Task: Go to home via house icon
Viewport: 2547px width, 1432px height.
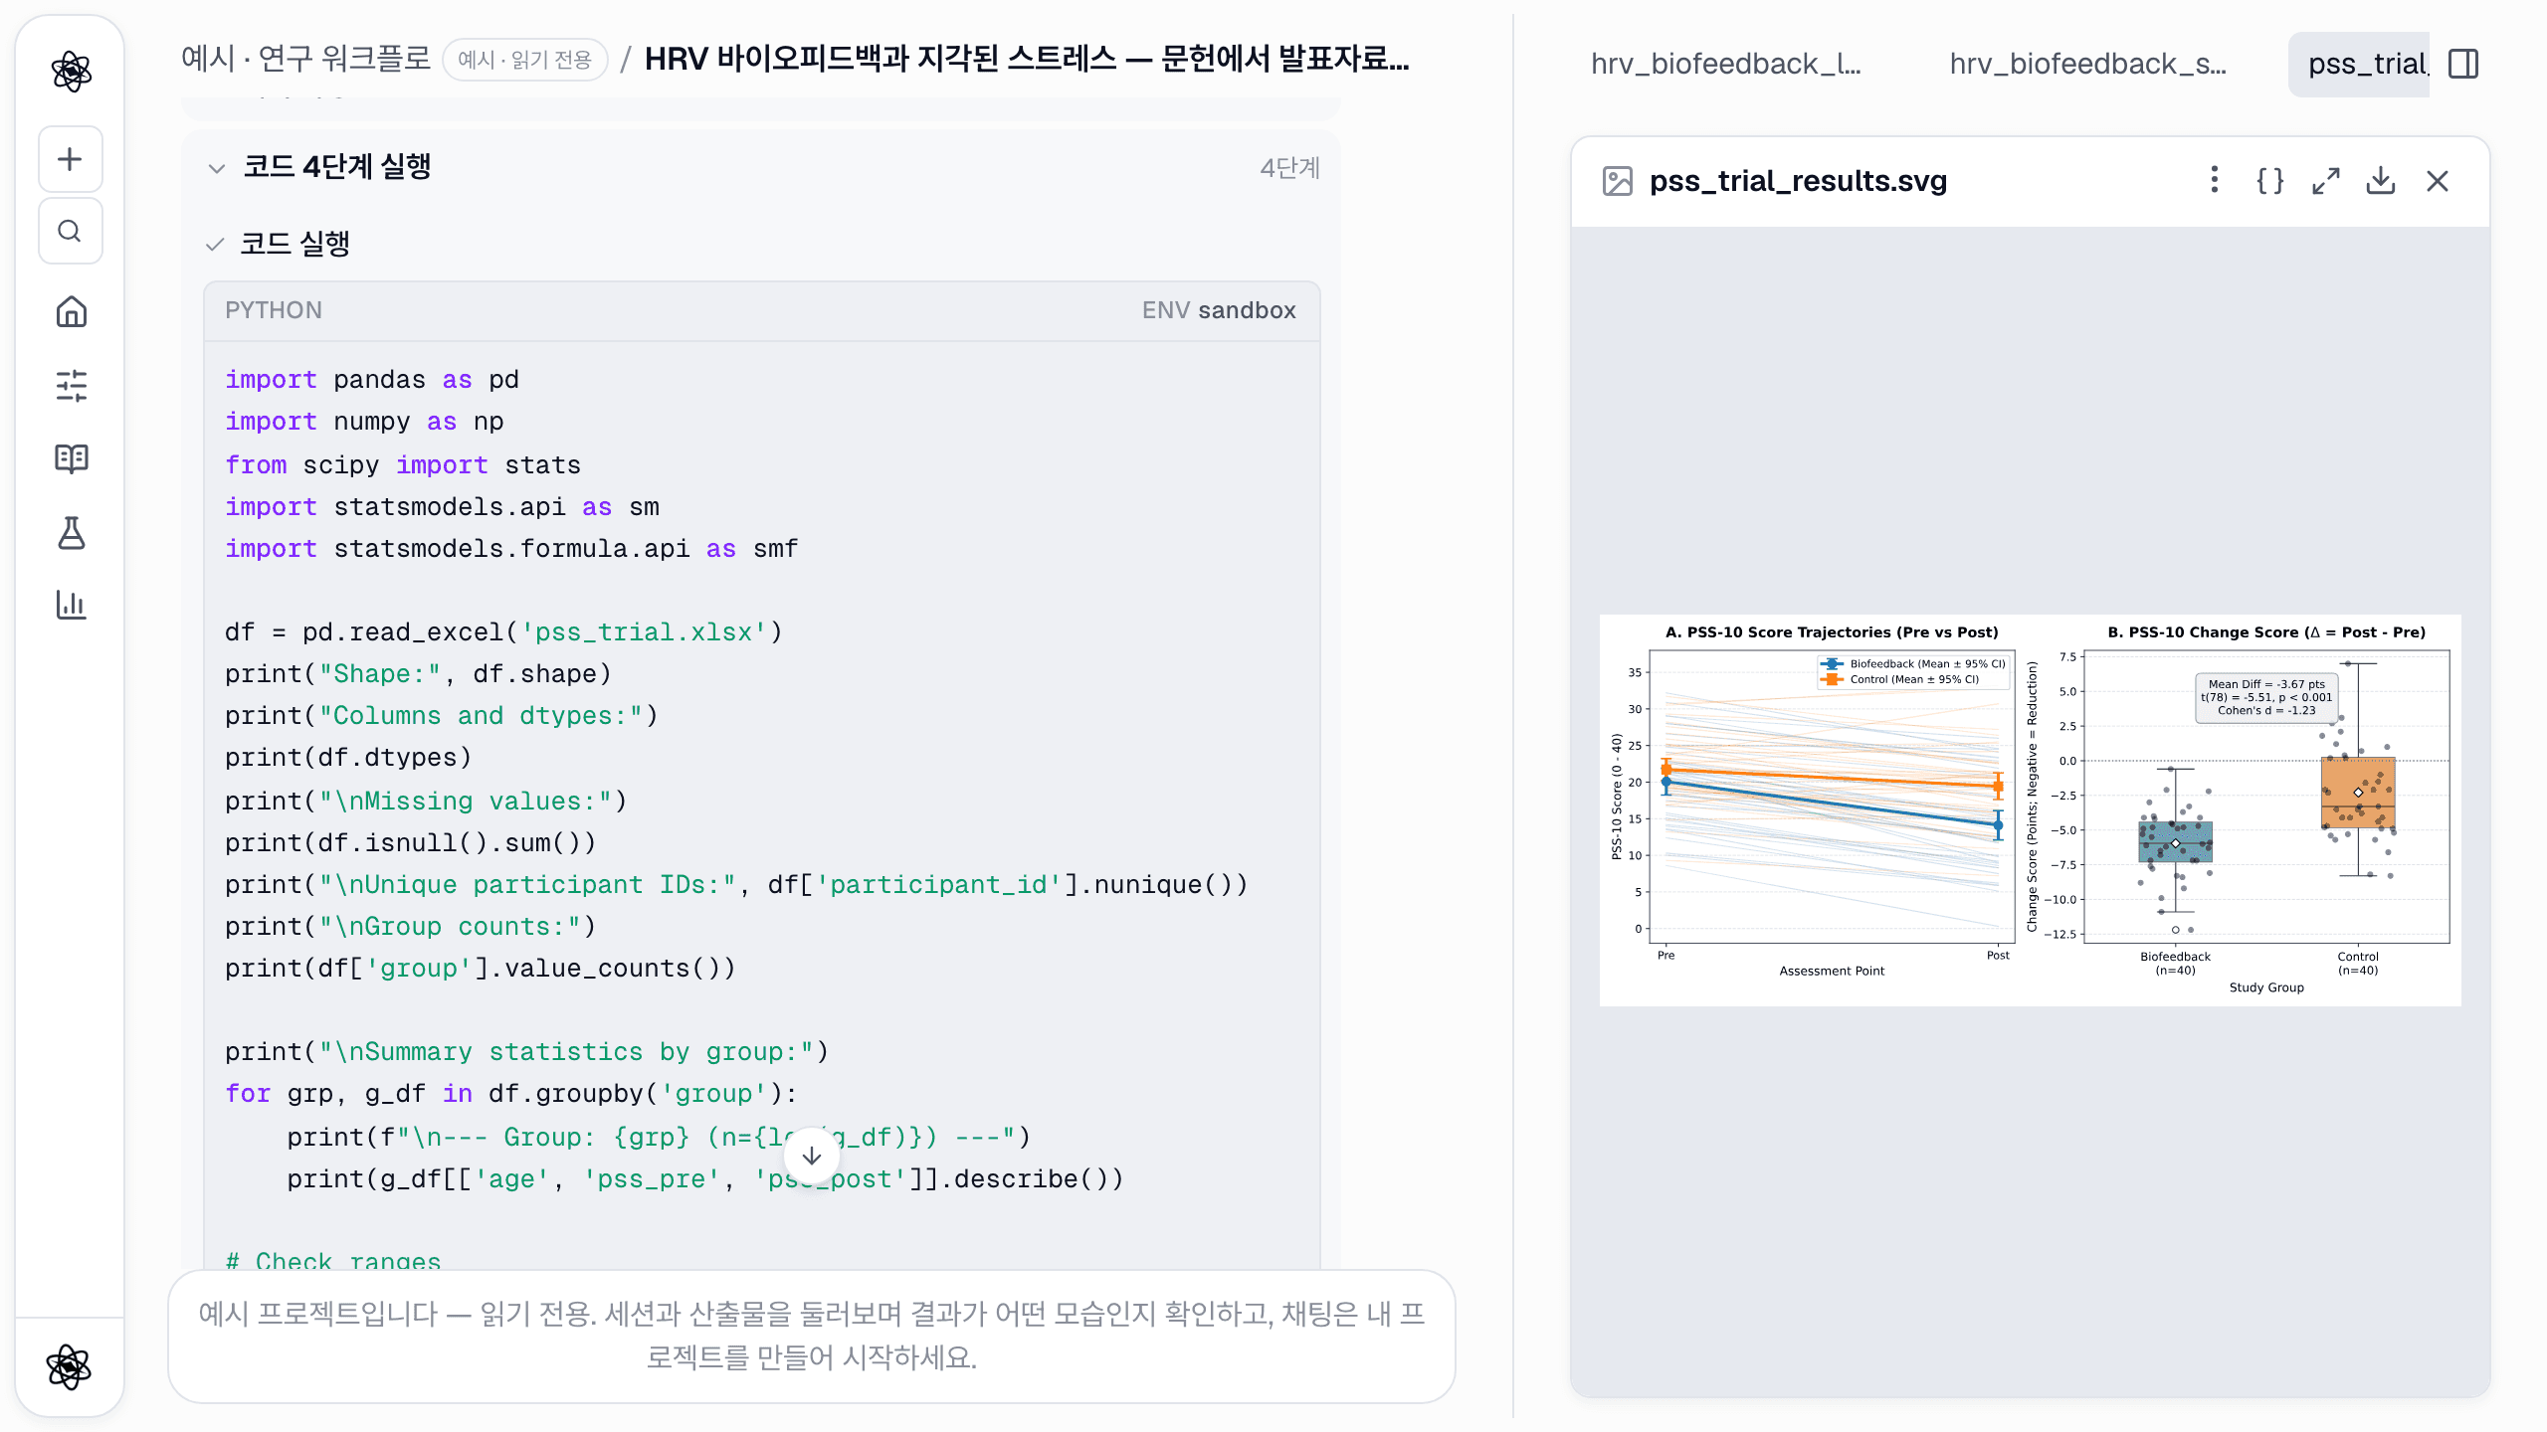Action: point(71,312)
